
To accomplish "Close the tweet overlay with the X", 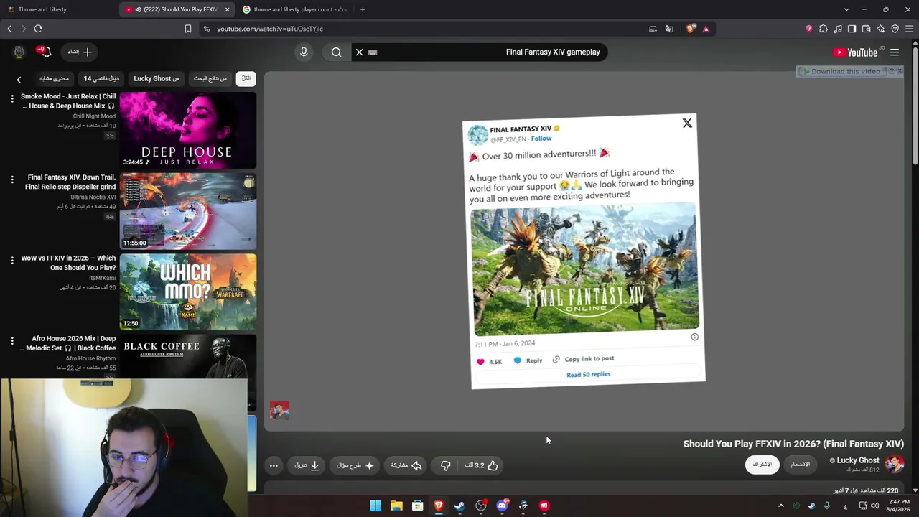I will (x=687, y=124).
